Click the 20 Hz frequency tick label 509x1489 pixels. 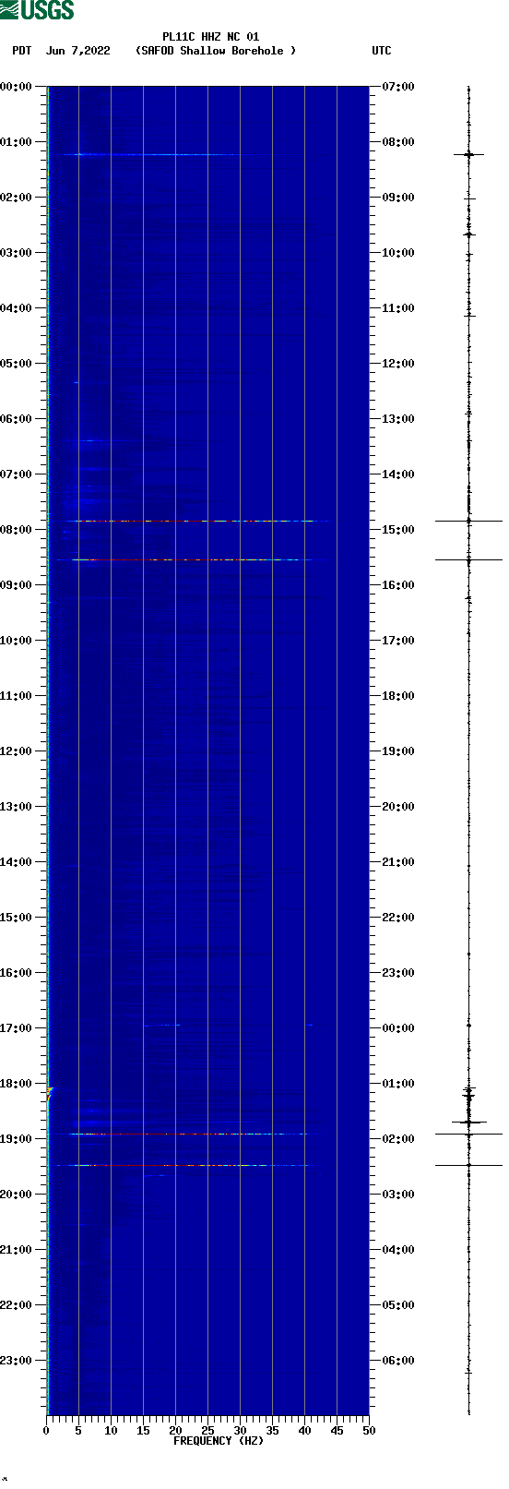click(175, 1431)
